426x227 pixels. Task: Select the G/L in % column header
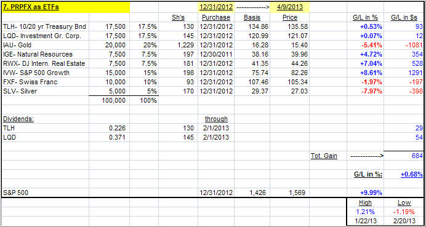365,17
